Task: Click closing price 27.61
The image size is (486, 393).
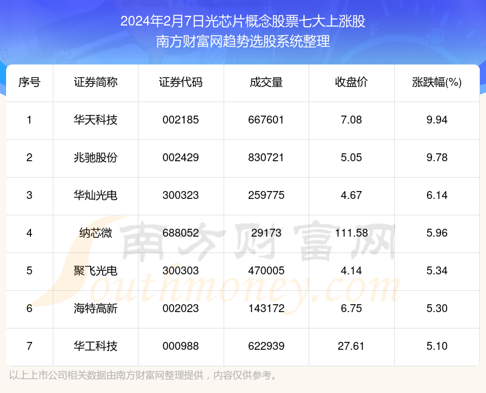Action: tap(352, 346)
